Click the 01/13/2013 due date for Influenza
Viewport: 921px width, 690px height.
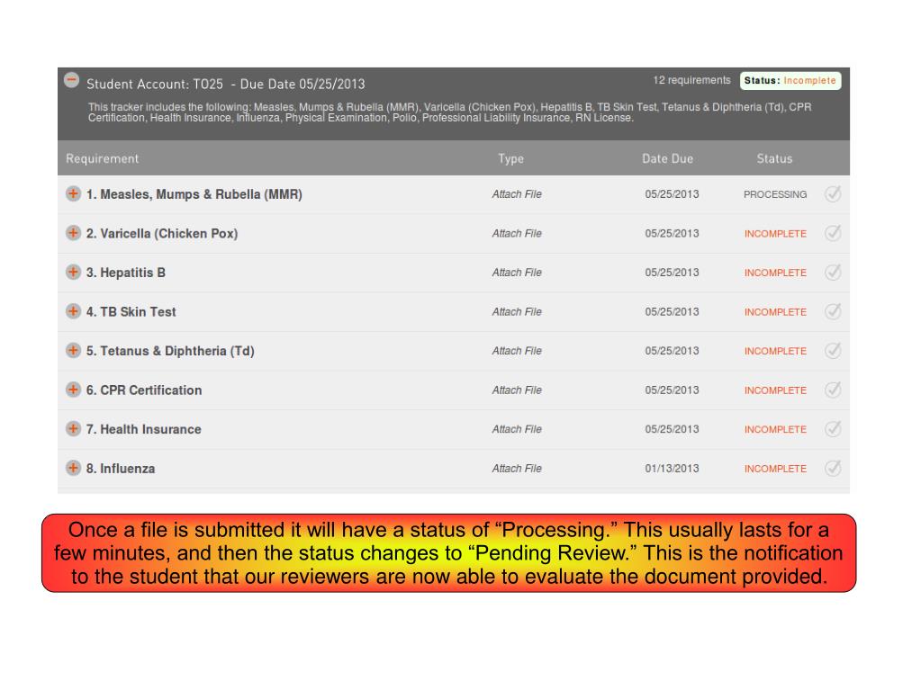[x=672, y=469]
